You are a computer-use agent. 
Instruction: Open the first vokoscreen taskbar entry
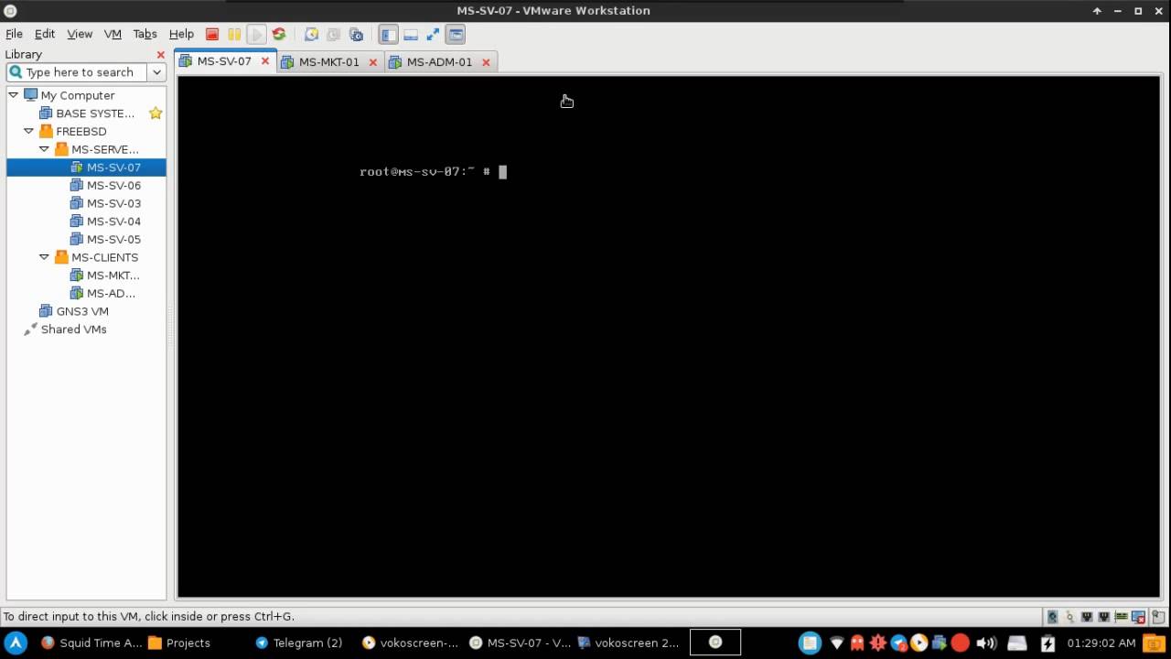pyautogui.click(x=411, y=643)
